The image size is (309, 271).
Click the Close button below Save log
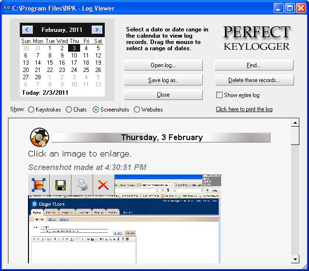coord(163,95)
